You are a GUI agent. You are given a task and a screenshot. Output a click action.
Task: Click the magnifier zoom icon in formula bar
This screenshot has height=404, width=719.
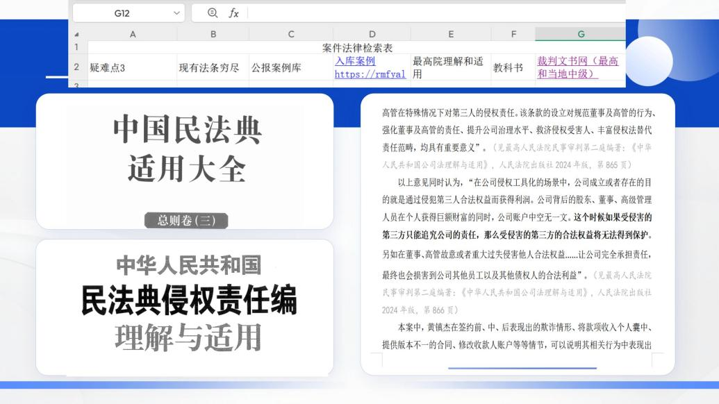[213, 13]
